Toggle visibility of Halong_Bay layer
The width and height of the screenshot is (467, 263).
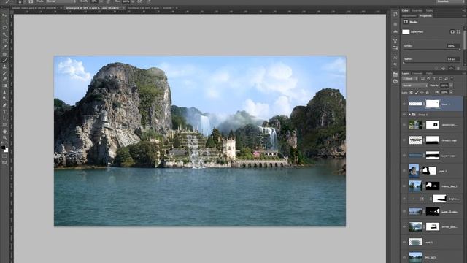pyautogui.click(x=404, y=186)
